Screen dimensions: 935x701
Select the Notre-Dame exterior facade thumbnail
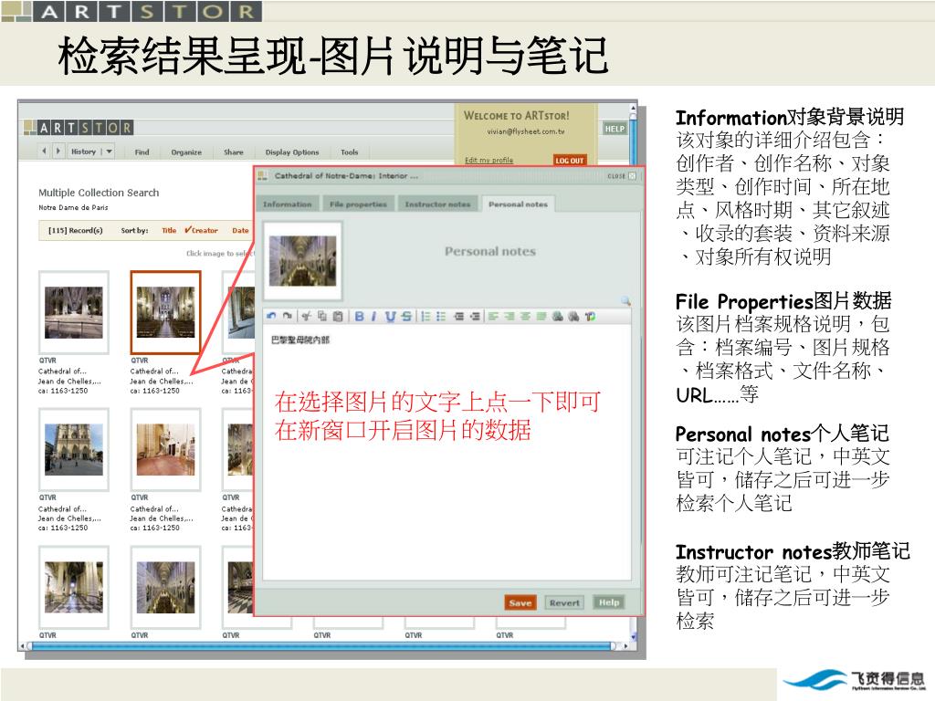(74, 449)
